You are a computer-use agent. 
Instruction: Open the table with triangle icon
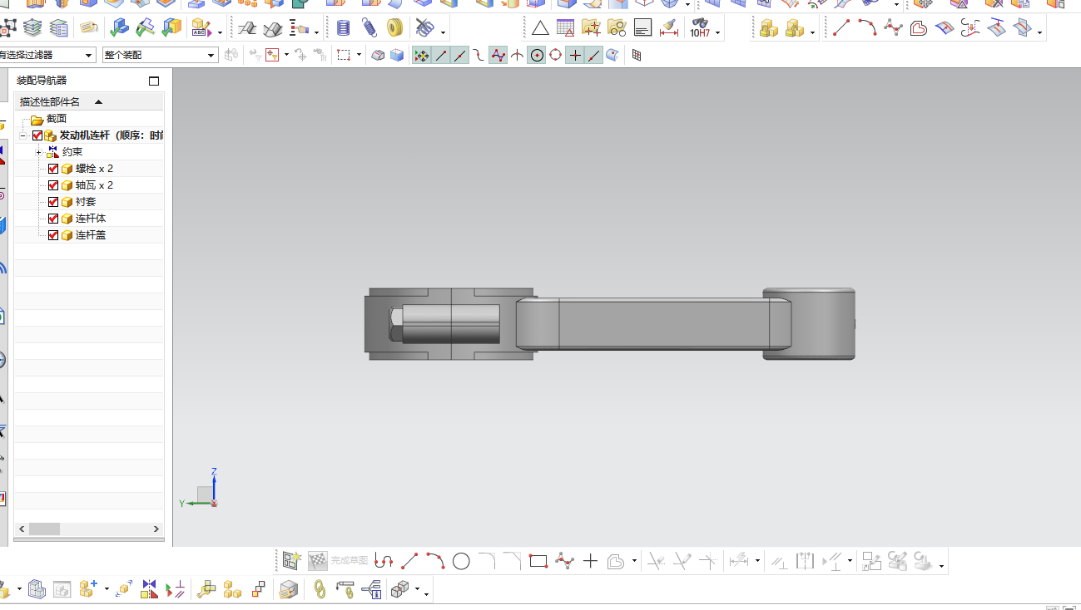[x=566, y=28]
